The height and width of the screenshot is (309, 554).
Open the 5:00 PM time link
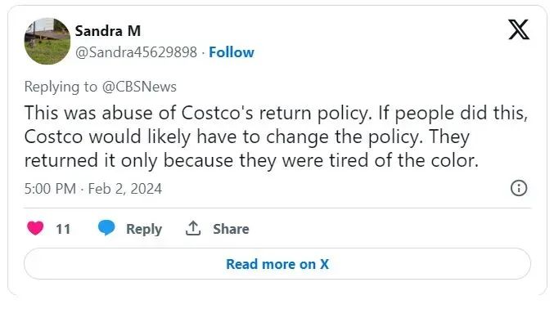[50, 189]
